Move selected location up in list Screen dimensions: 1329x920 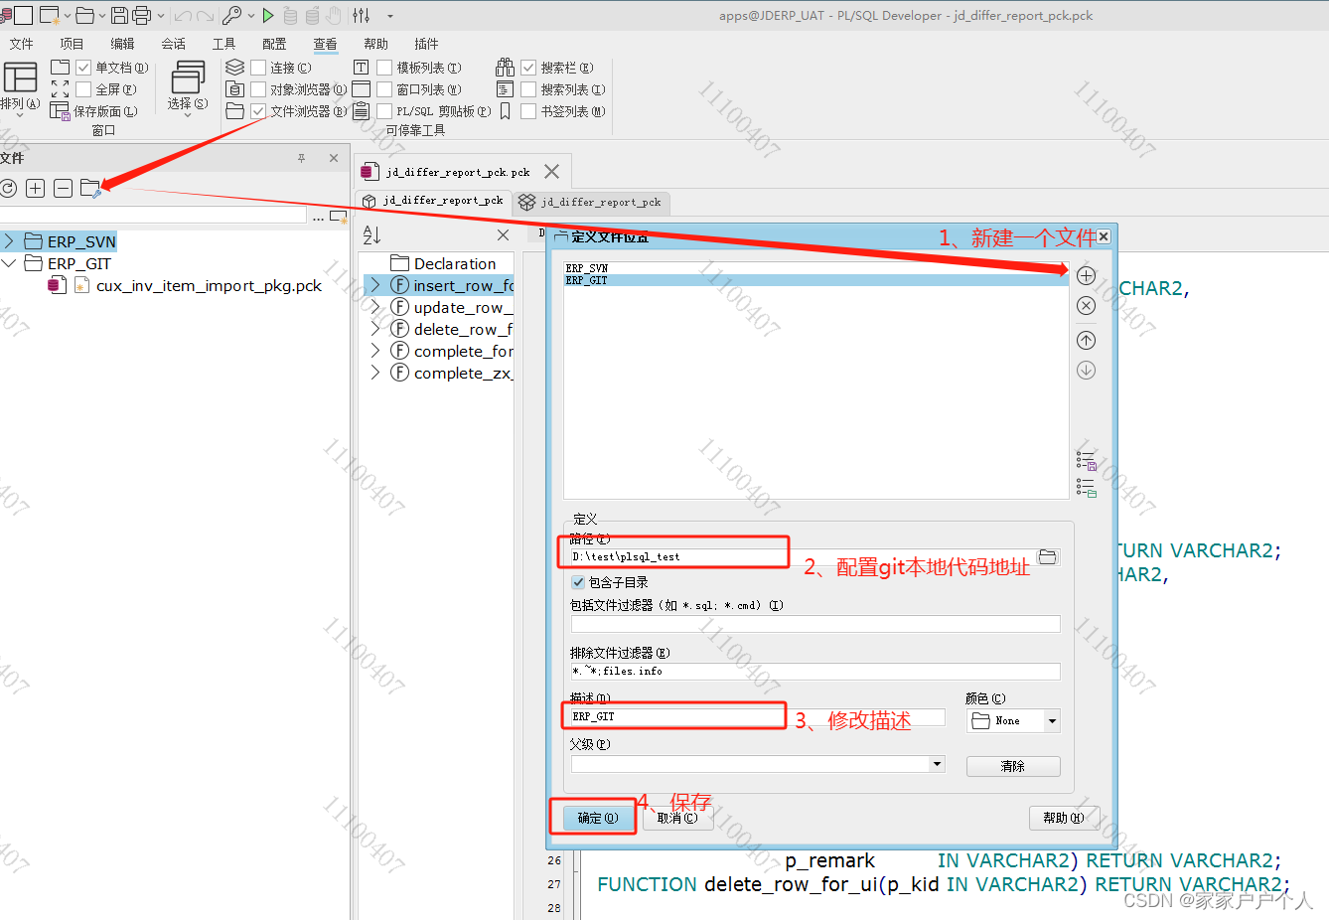(1086, 340)
